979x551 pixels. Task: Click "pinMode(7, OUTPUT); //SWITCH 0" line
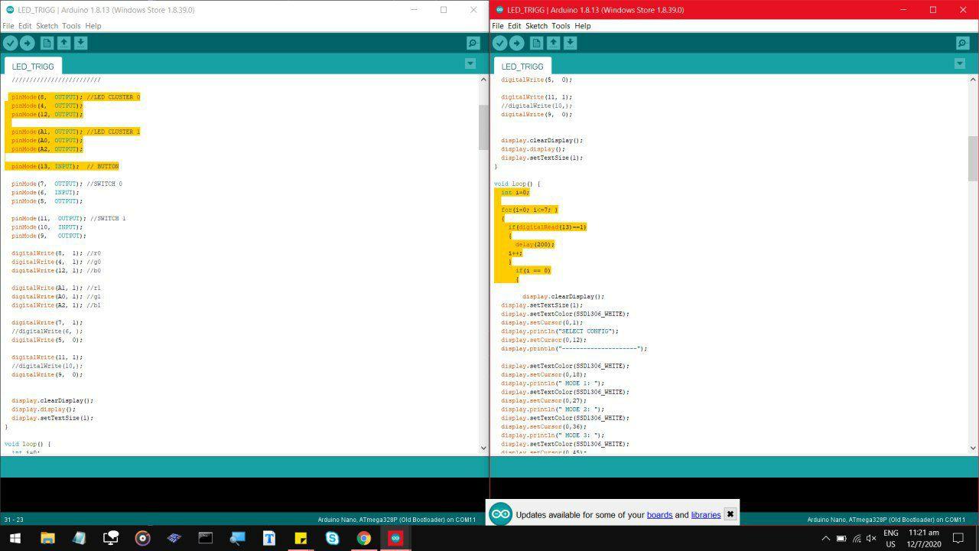pyautogui.click(x=67, y=184)
